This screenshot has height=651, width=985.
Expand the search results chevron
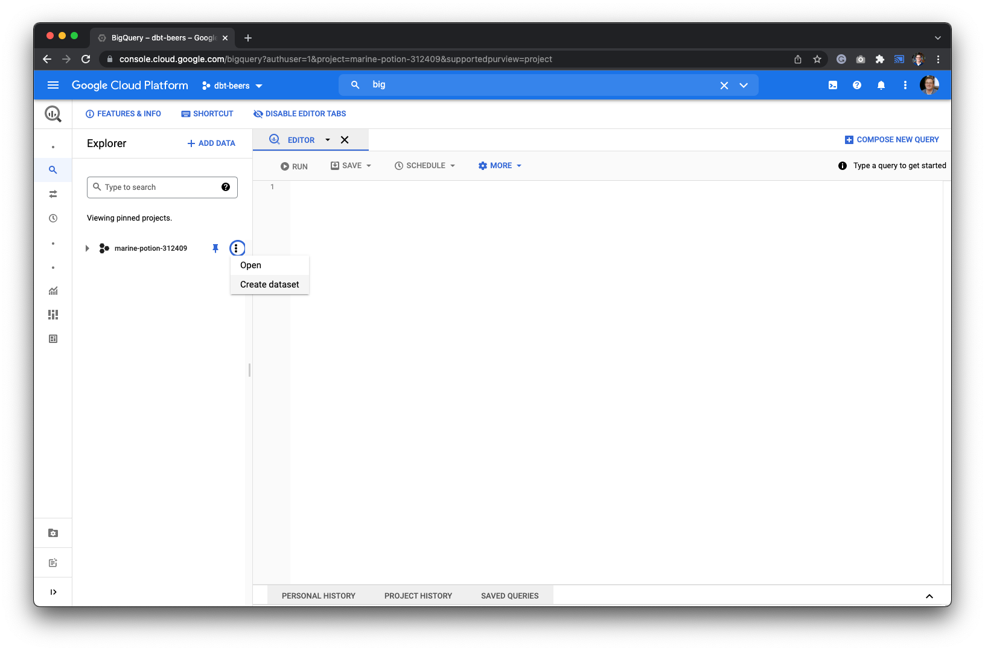click(x=744, y=86)
